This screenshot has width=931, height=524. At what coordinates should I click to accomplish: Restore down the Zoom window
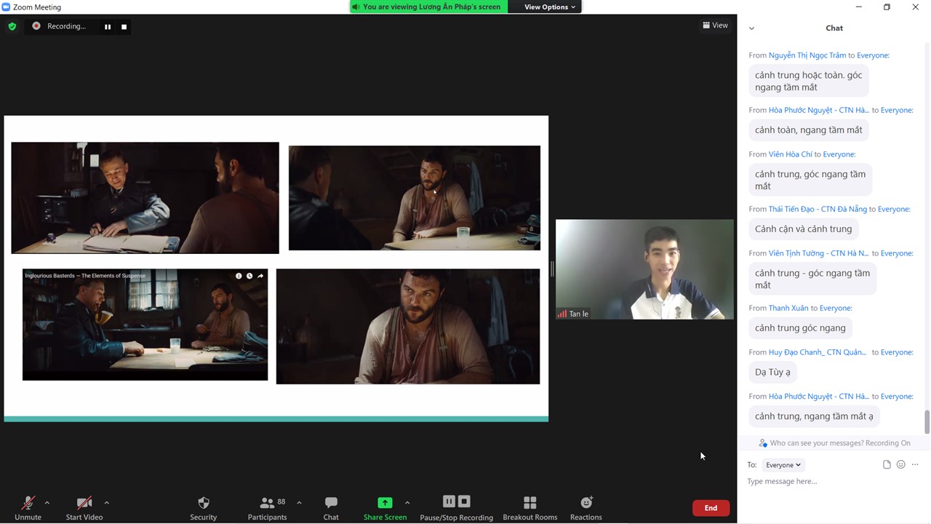(887, 7)
